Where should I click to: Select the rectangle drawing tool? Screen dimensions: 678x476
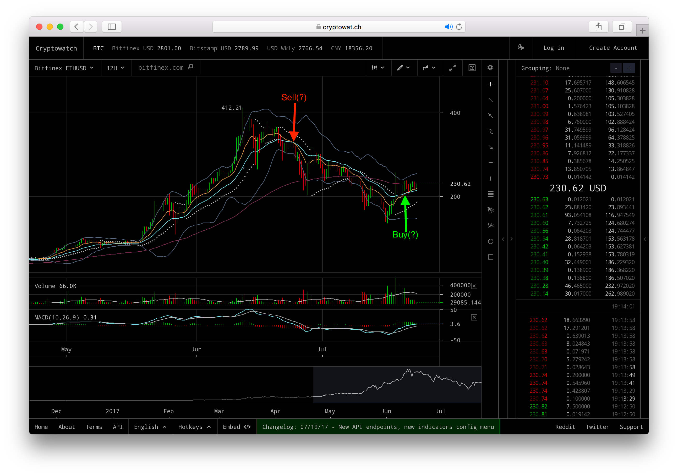click(490, 257)
